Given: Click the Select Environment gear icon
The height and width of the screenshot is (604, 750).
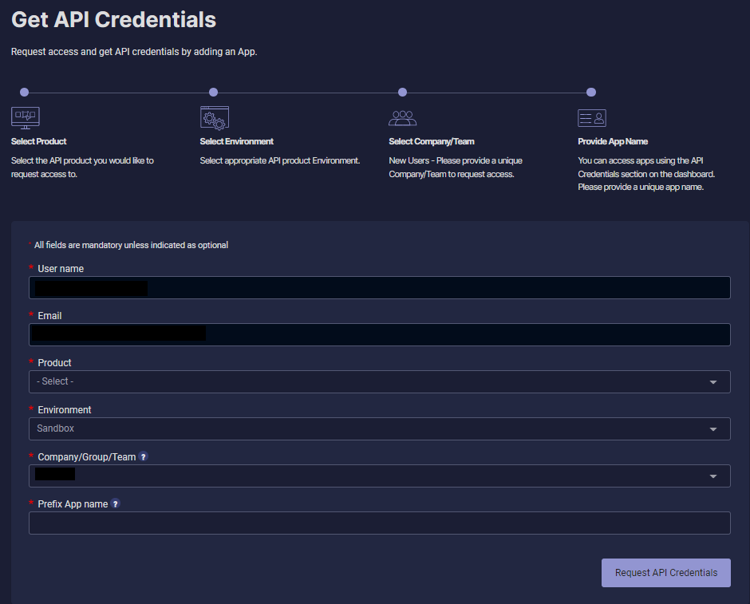Looking at the screenshot, I should click(x=214, y=116).
